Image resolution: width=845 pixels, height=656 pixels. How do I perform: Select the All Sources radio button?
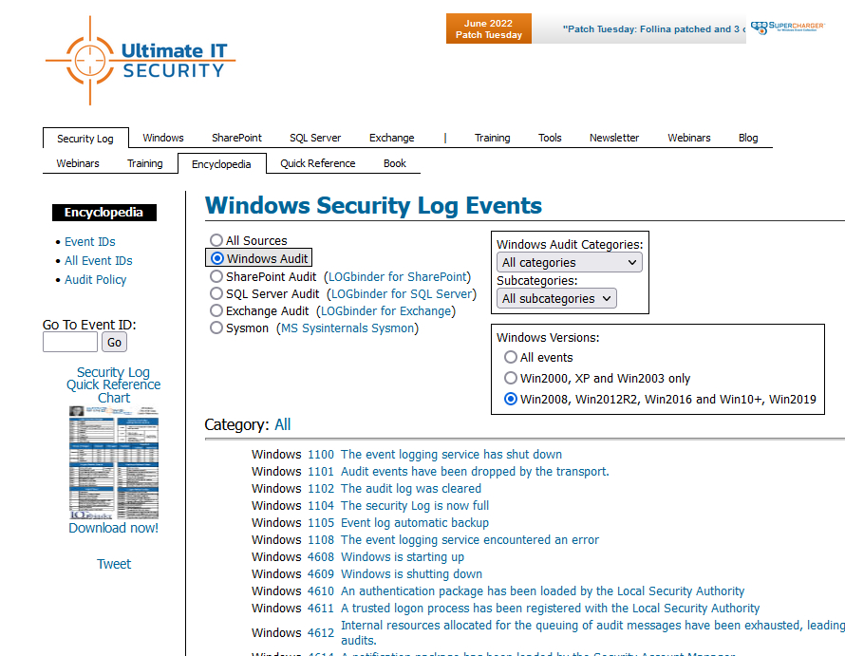tap(216, 240)
